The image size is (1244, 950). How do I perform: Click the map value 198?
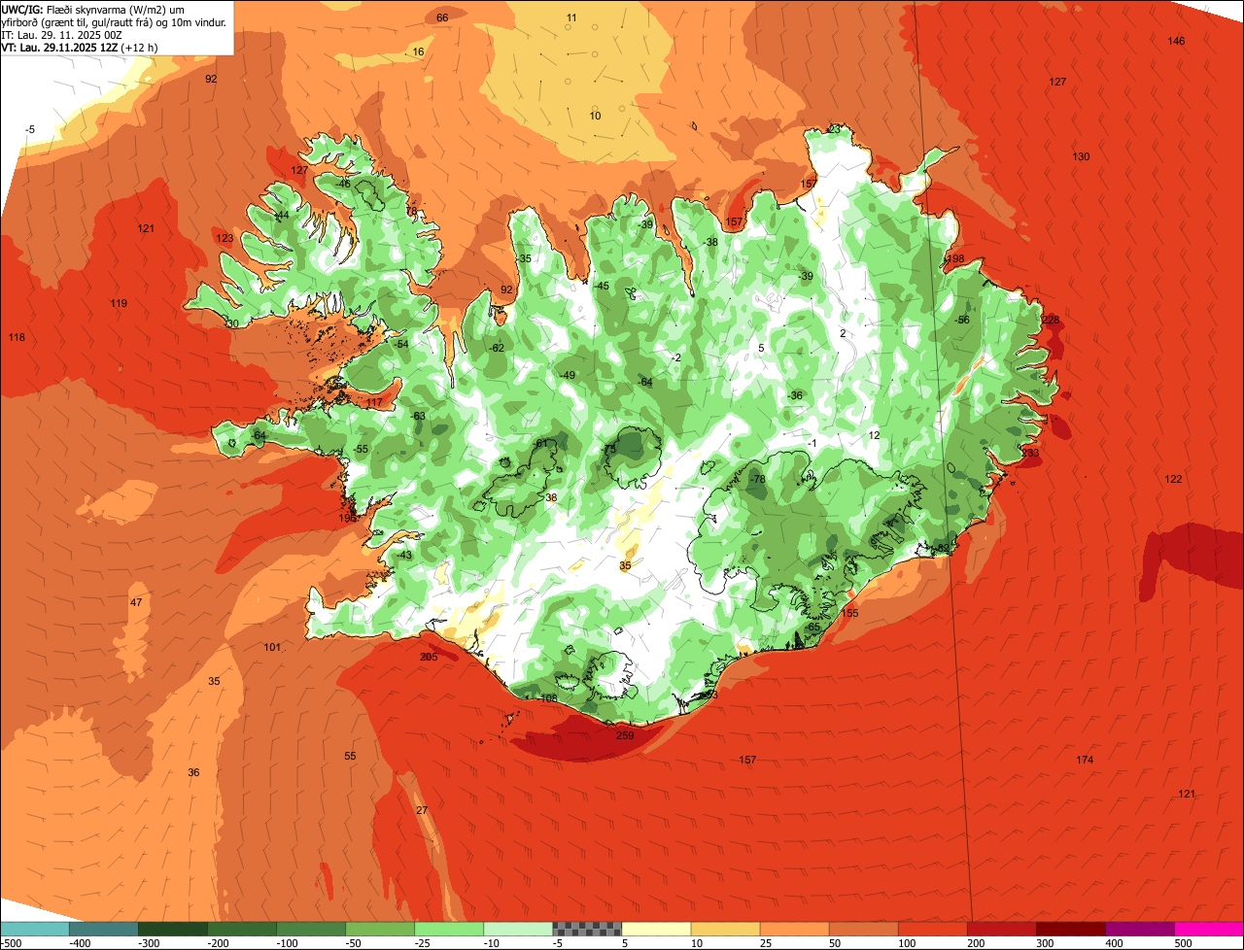(x=955, y=258)
